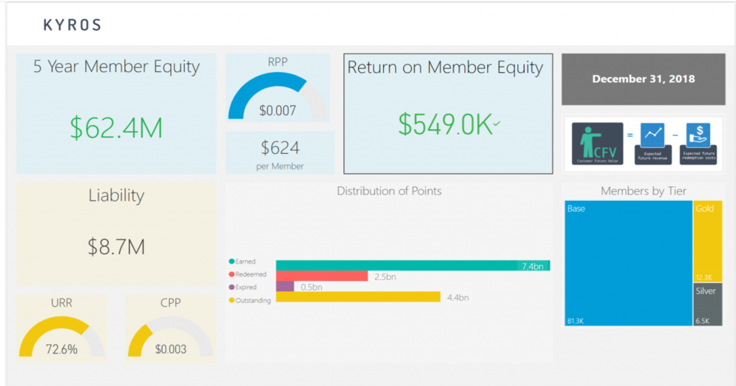Click the KYROS logo
736x386 pixels.
72,25
